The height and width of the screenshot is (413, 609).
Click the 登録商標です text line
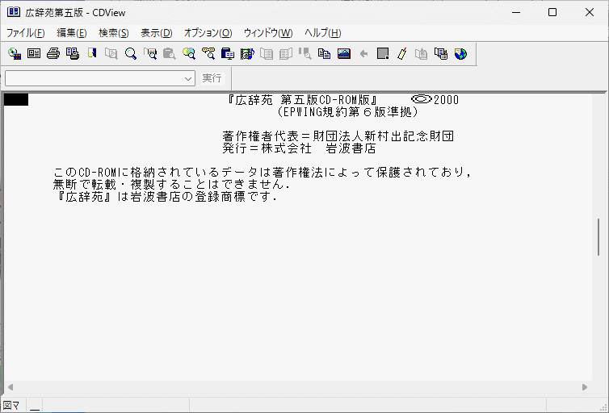[166, 197]
